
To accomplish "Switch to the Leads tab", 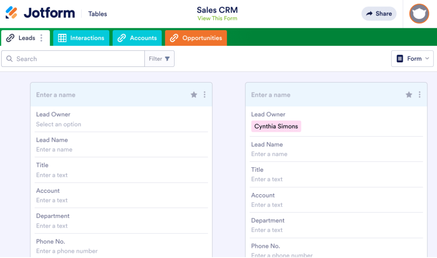I will 26,38.
